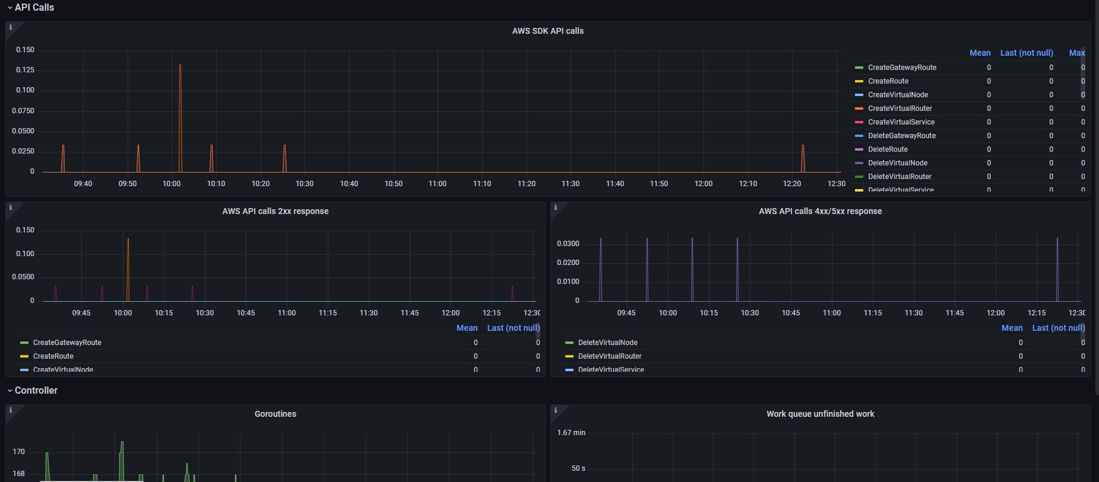Click CreateVirtualService red series icon in SDK legend

[859, 122]
